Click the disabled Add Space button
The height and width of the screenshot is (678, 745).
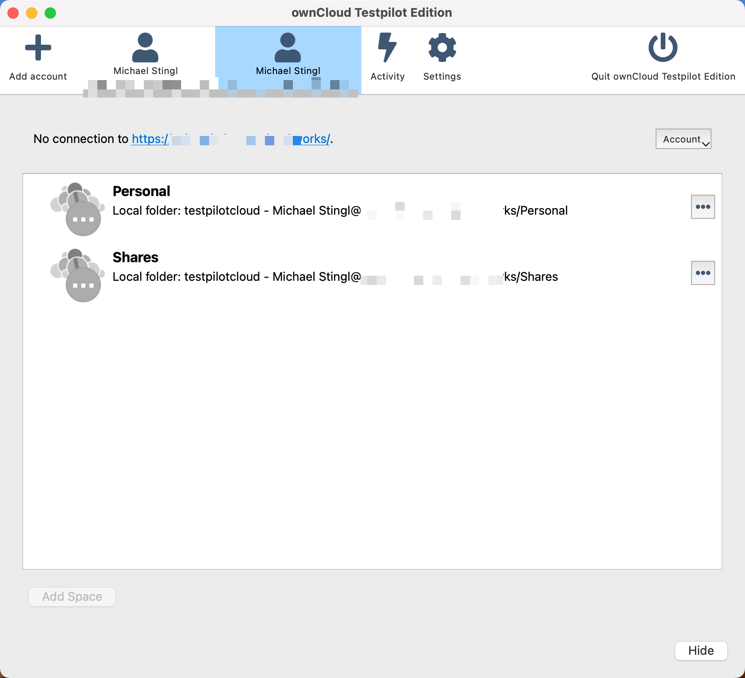coord(72,597)
